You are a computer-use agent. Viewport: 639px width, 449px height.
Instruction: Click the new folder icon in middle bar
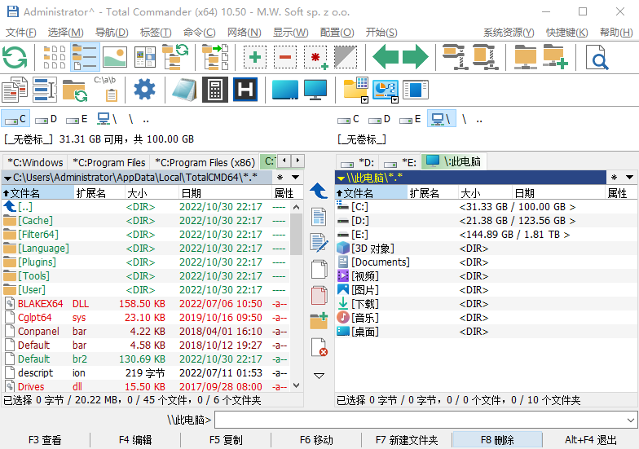pyautogui.click(x=319, y=321)
